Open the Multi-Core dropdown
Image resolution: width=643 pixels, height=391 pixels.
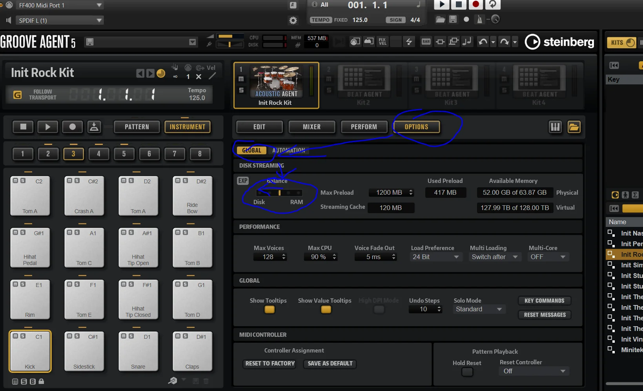pos(548,257)
